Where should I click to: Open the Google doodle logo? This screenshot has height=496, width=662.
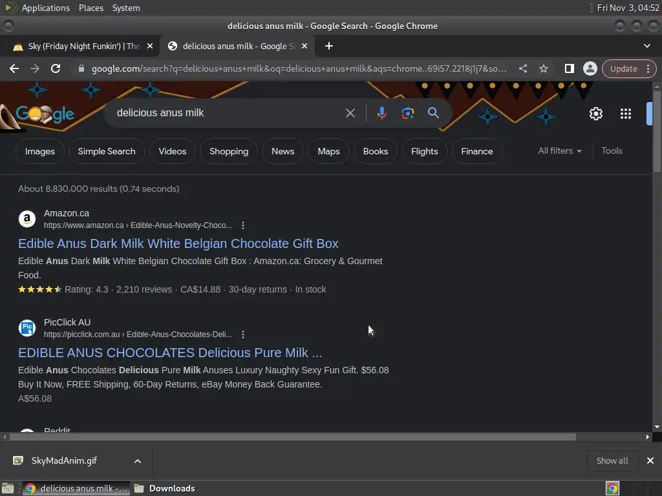click(x=45, y=114)
